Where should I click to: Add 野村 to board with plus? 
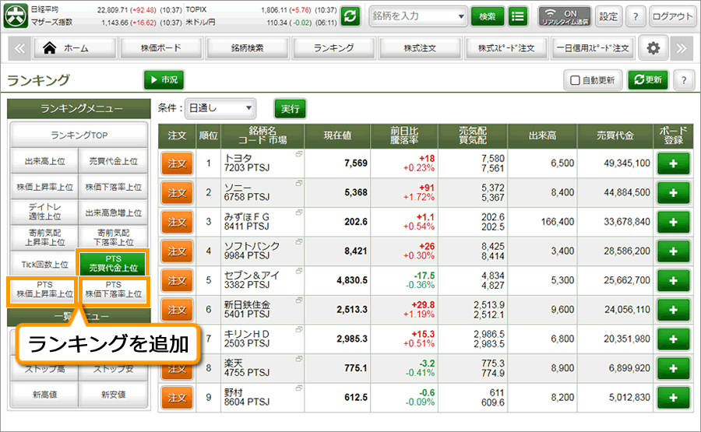(673, 398)
